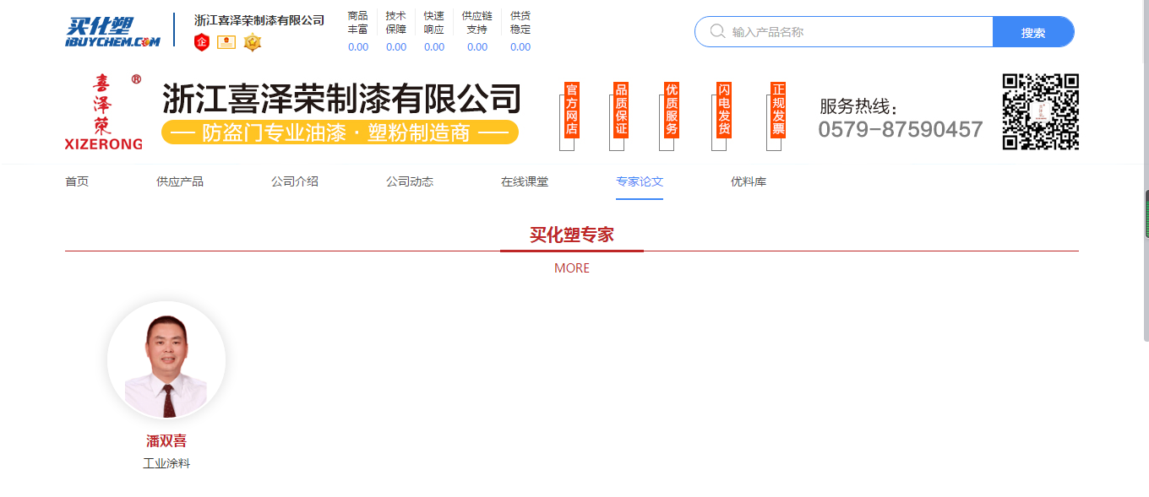
Task: Click the gold medal badge icon
Action: pos(252,41)
